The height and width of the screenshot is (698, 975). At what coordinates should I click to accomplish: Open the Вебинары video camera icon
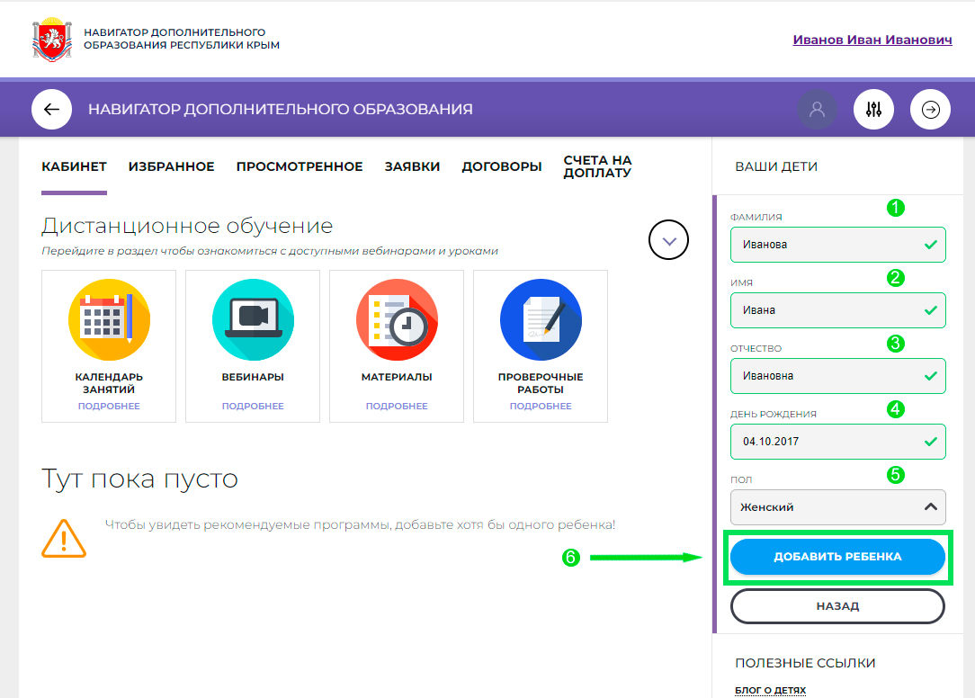(x=253, y=320)
